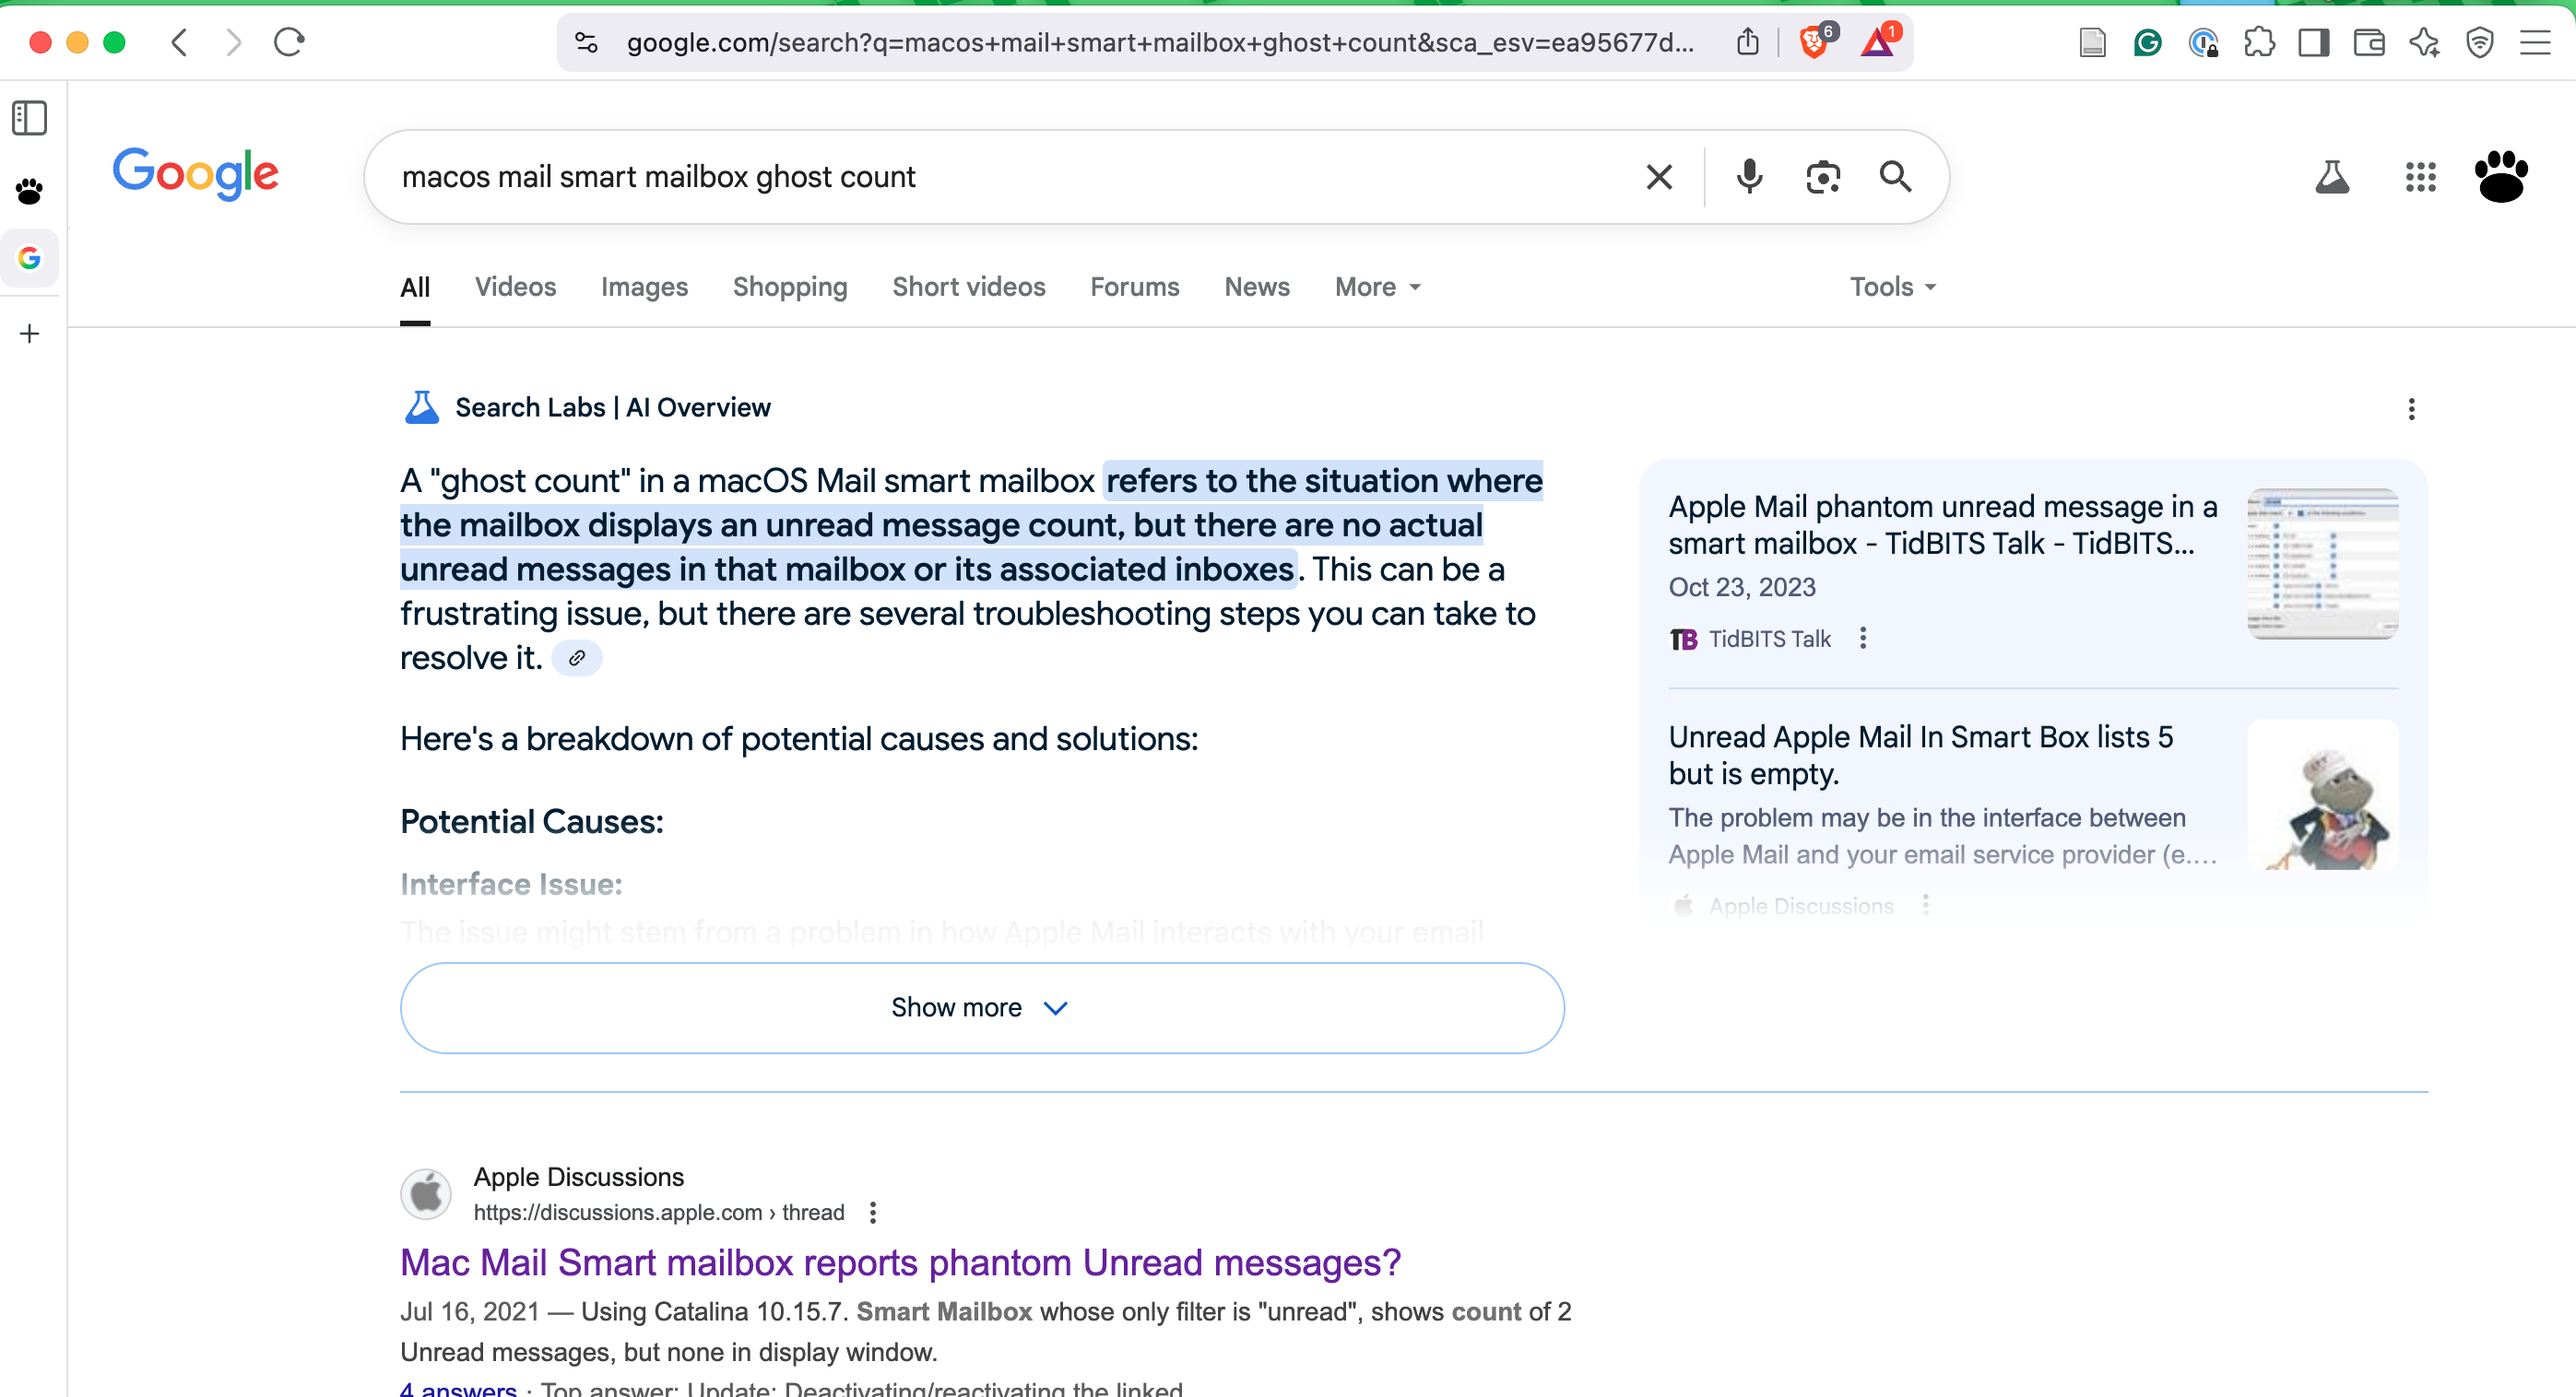
Task: Open the browser extensions puzzle icon
Action: (2258, 42)
